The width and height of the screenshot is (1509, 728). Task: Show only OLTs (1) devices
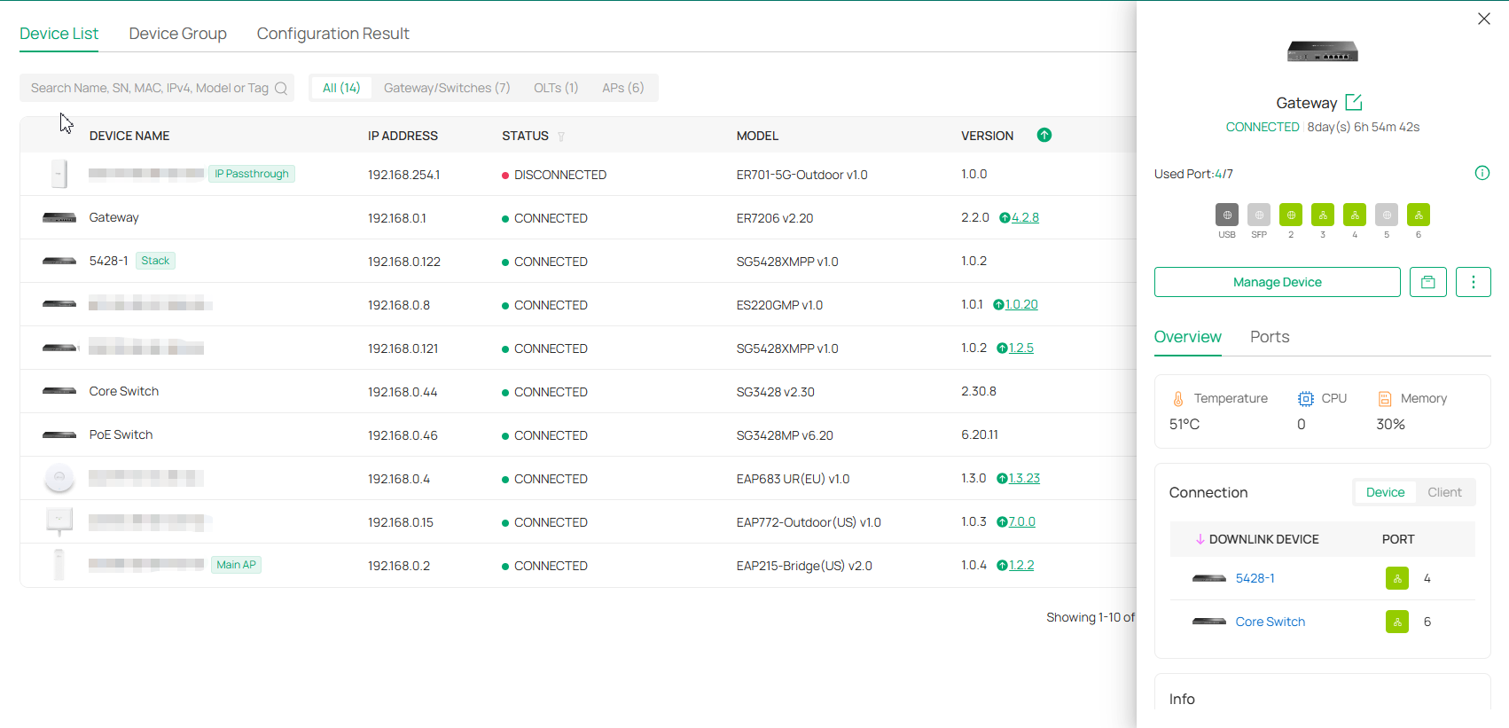[x=555, y=88]
